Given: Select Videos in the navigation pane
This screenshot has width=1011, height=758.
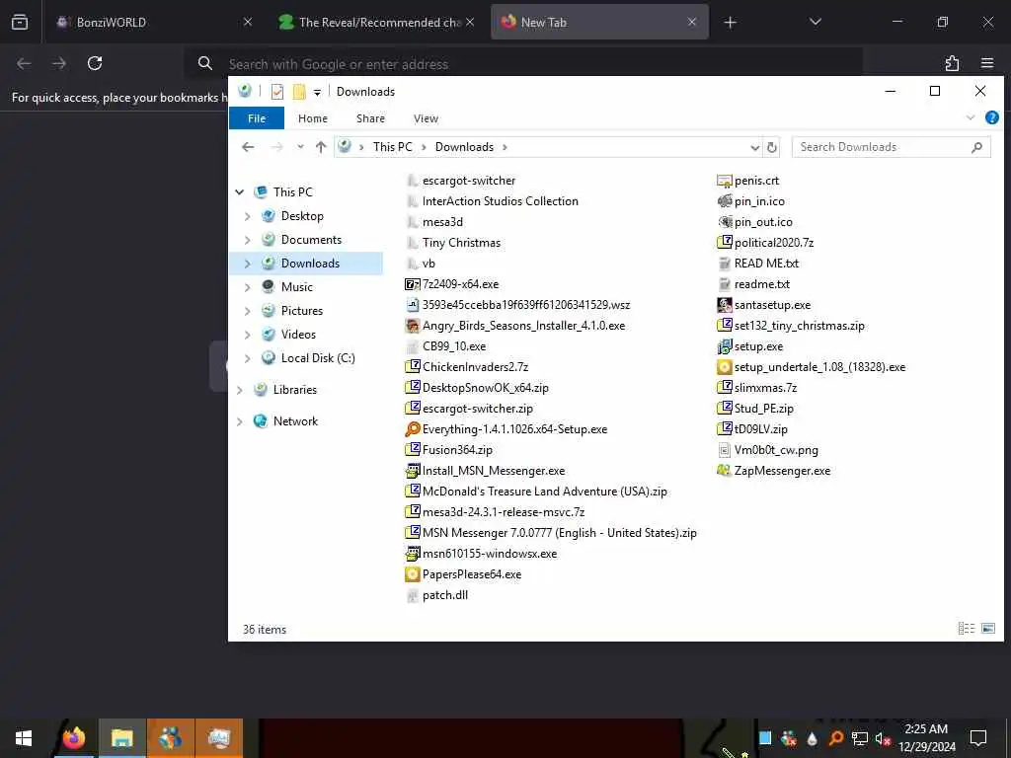Looking at the screenshot, I should coord(298,335).
